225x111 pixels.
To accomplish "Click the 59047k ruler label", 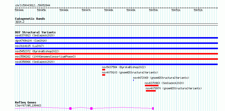I will pos(86,10).
